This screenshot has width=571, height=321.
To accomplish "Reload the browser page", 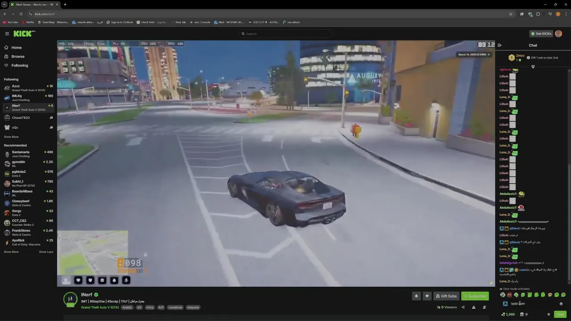I will (x=21, y=14).
